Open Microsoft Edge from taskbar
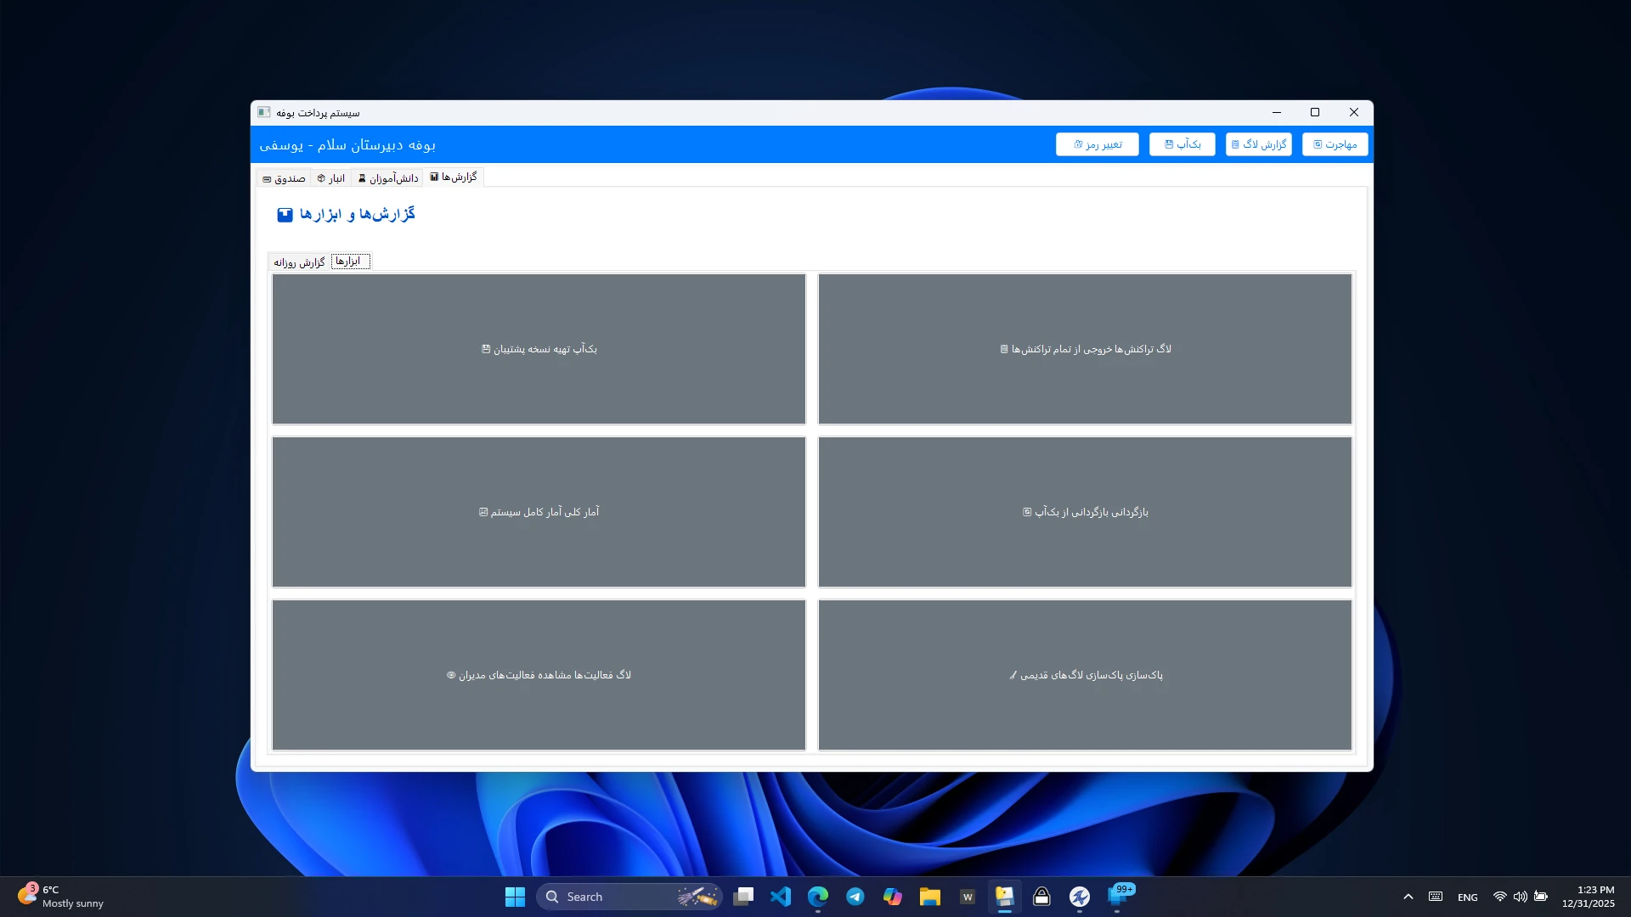Screen dimensions: 1631x917 (x=817, y=897)
